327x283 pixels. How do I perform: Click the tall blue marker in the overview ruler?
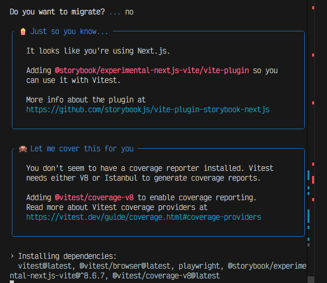tap(308, 216)
